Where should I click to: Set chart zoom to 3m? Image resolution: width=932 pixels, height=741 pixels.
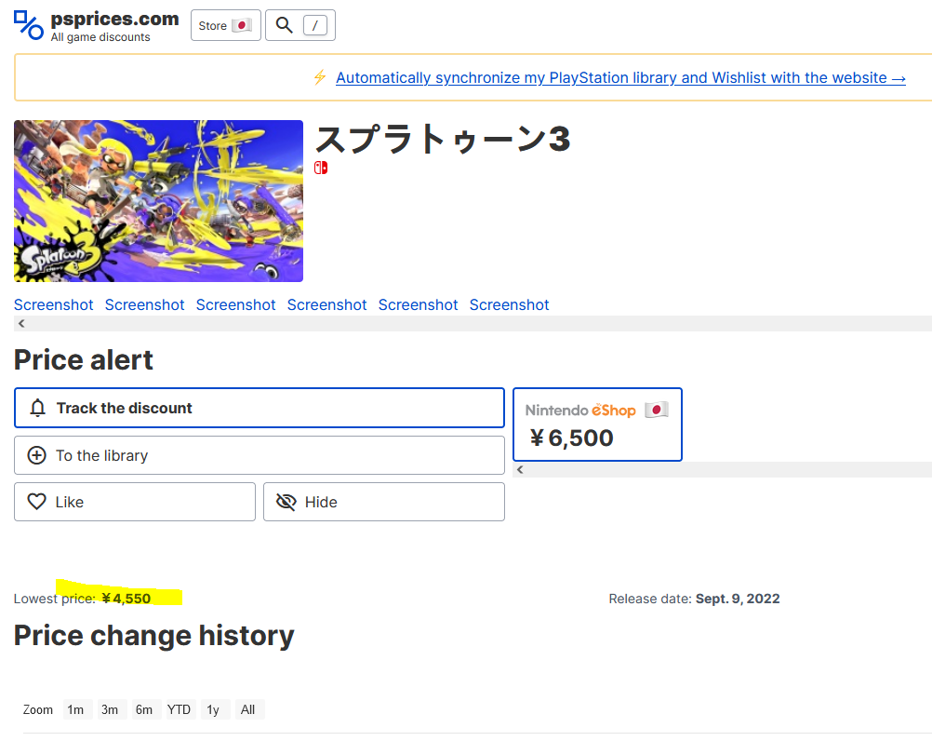click(x=110, y=709)
